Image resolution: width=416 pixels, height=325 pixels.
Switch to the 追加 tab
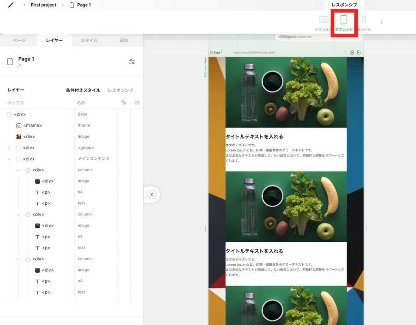(x=124, y=40)
